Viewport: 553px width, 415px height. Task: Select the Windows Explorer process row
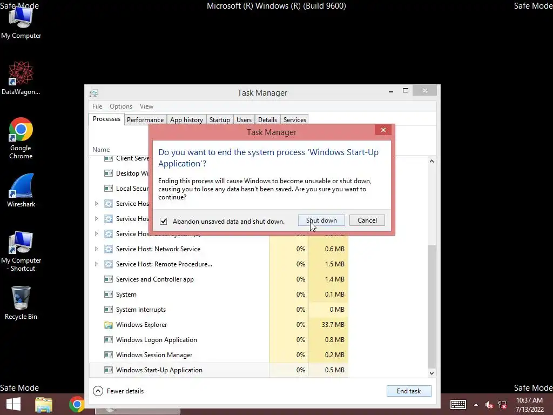[219, 325]
